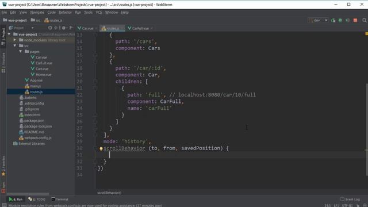Image resolution: width=368 pixels, height=207 pixels.
Task: Collapse the src folder arrow
Action: point(15,45)
